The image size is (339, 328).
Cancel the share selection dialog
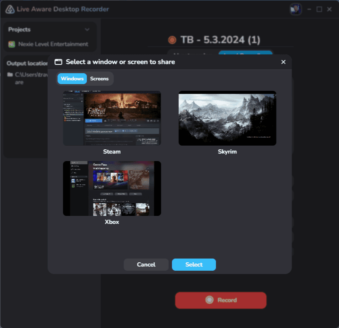pos(146,264)
